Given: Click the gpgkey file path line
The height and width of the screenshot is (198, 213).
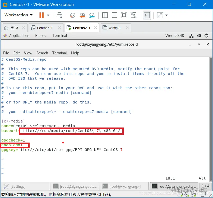Looking at the screenshot, I should coord(62,150).
